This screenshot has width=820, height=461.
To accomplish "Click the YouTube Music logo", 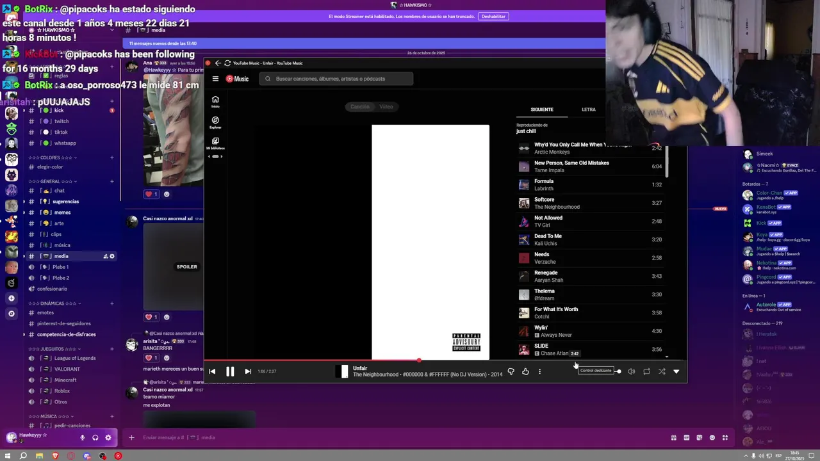I will tap(237, 79).
